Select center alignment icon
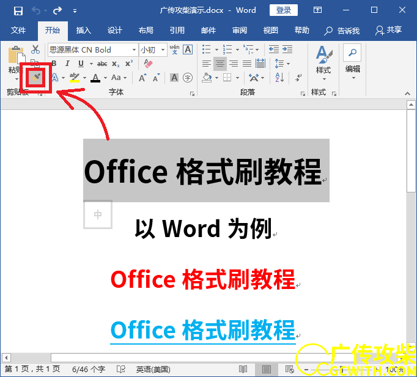417x377 pixels. tap(220, 64)
